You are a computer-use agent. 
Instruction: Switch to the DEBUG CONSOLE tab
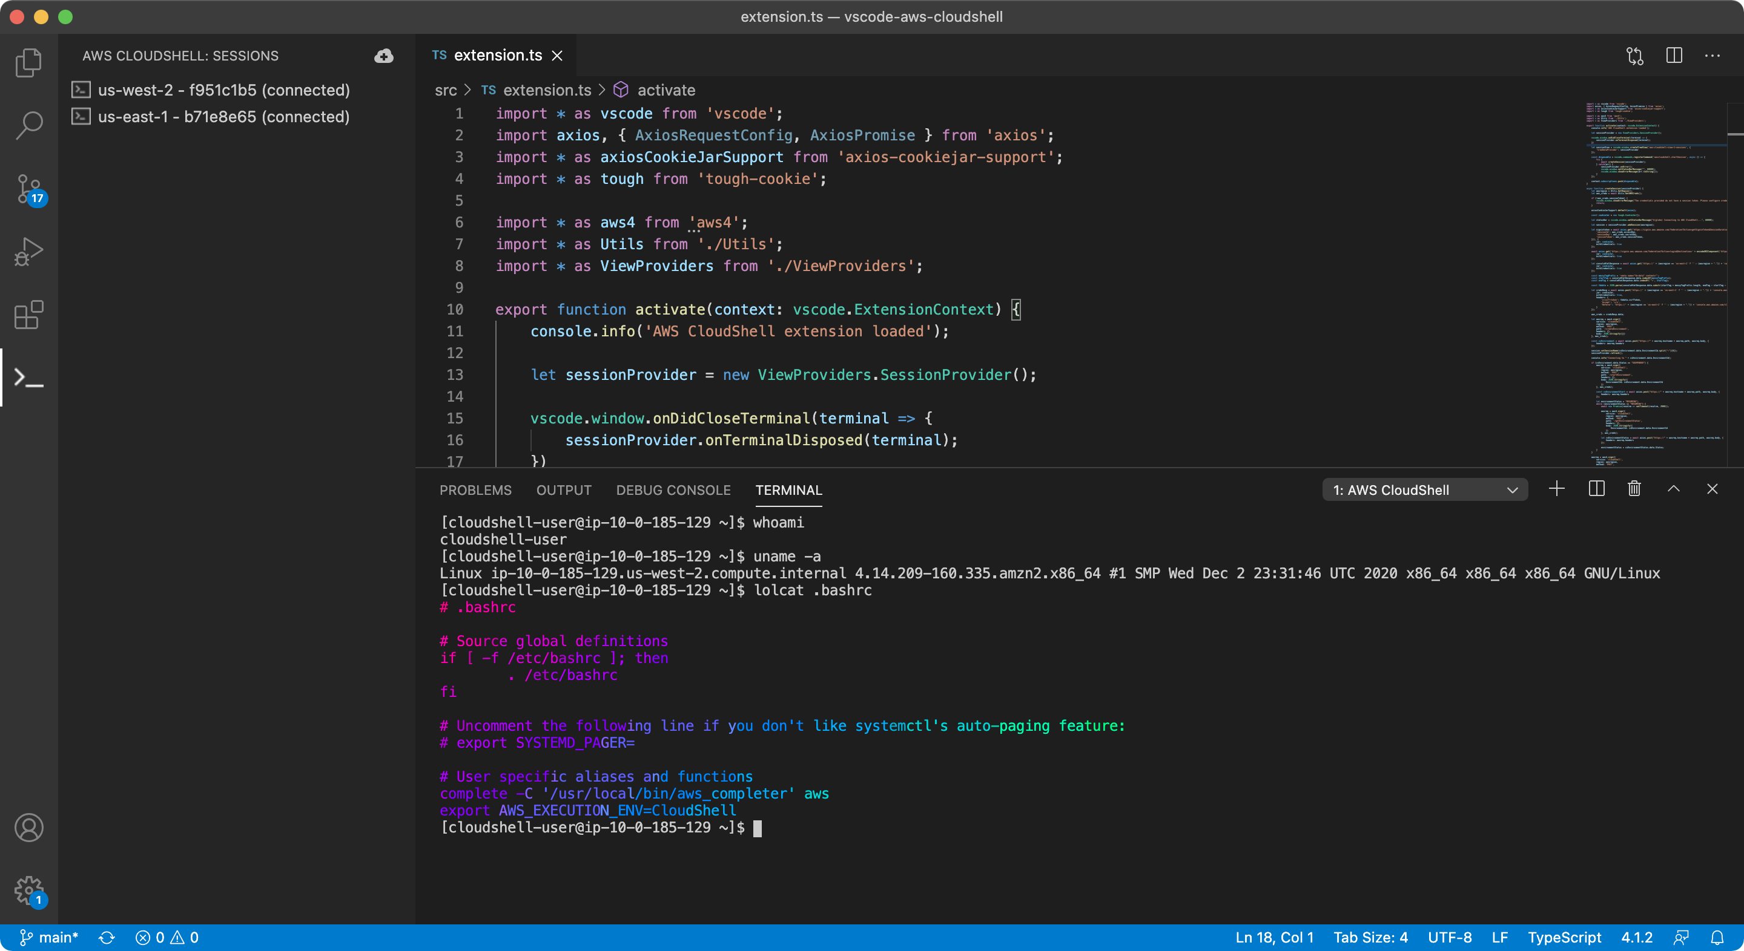click(673, 489)
